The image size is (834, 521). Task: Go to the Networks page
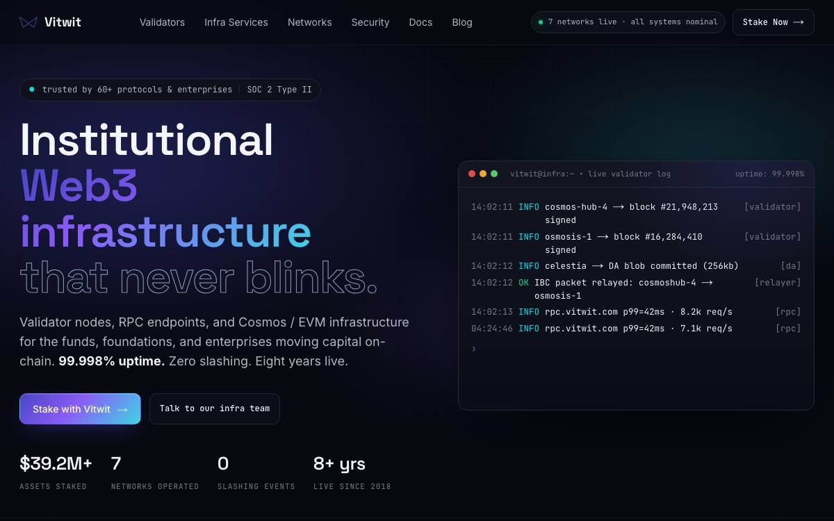[310, 22]
